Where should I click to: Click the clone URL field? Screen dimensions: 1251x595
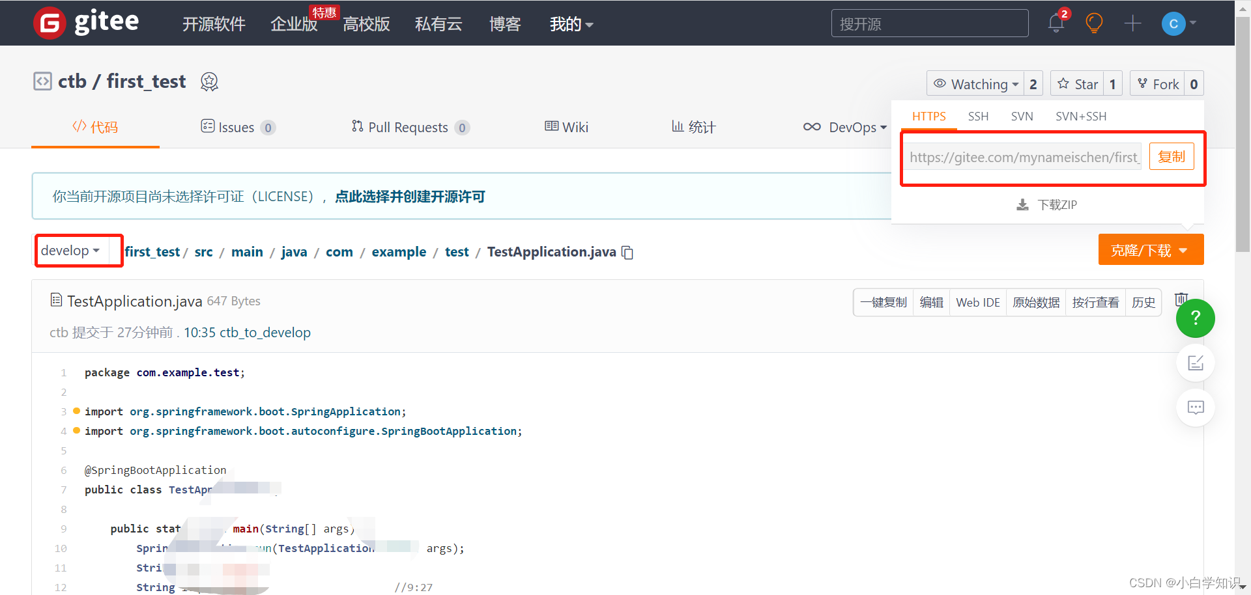pyautogui.click(x=1022, y=157)
